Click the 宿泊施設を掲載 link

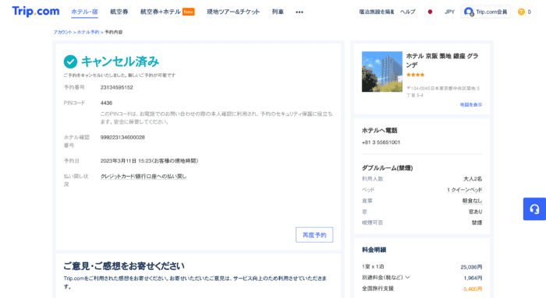[x=377, y=12]
